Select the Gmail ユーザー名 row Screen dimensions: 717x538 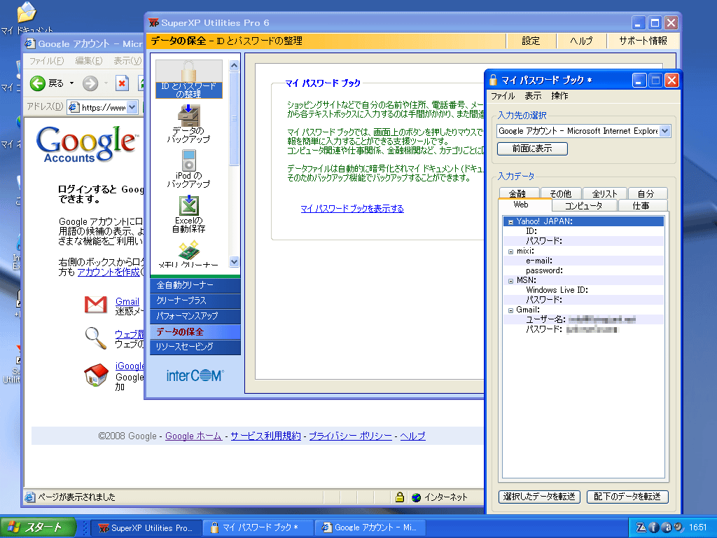pos(583,319)
